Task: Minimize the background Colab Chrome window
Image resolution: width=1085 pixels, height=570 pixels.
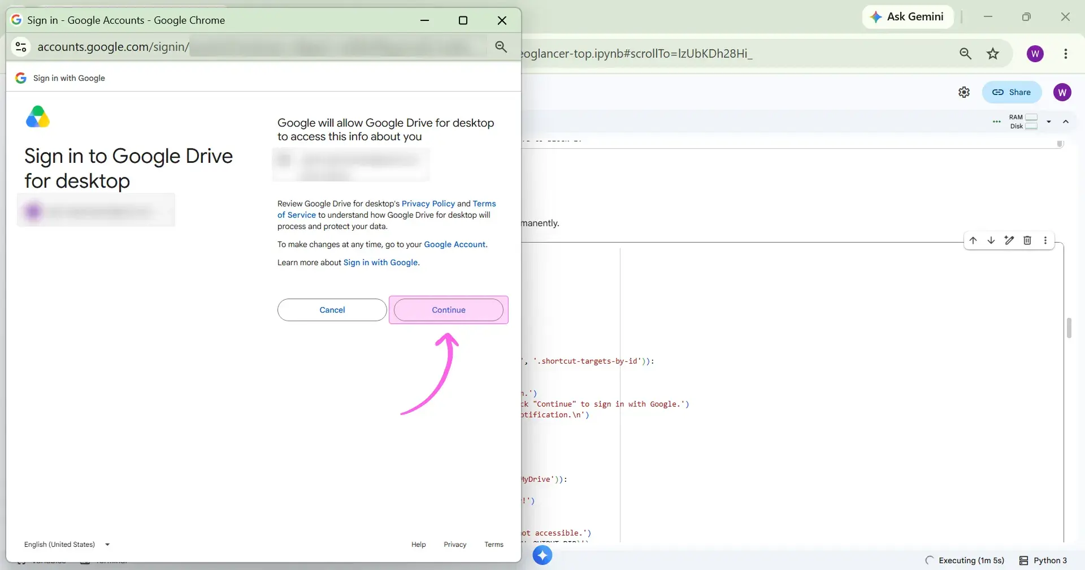Action: coord(988,17)
